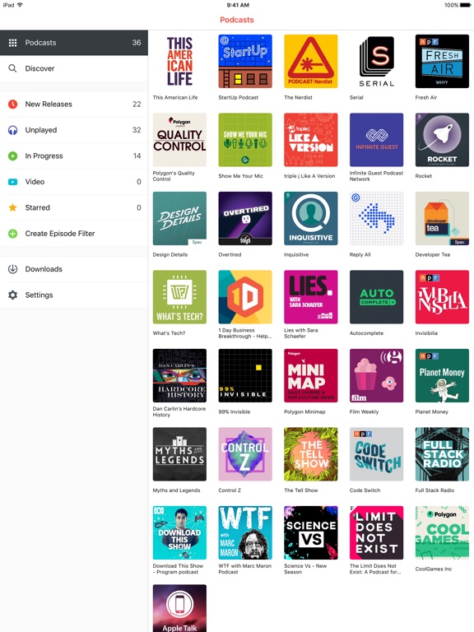Open the Settings gear icon
Image resolution: width=474 pixels, height=632 pixels.
(12, 295)
